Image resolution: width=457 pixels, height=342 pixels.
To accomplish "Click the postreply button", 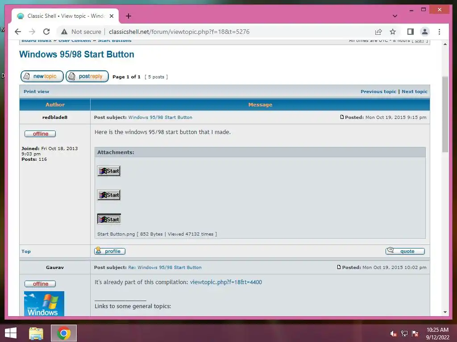I will click(87, 76).
